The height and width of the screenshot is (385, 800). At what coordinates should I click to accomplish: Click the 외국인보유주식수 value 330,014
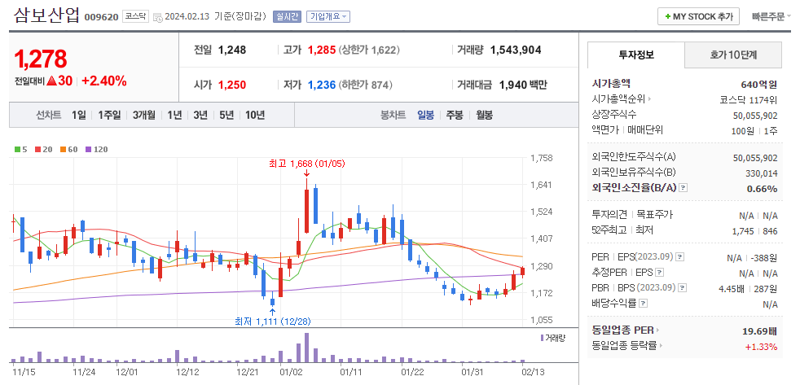[762, 173]
